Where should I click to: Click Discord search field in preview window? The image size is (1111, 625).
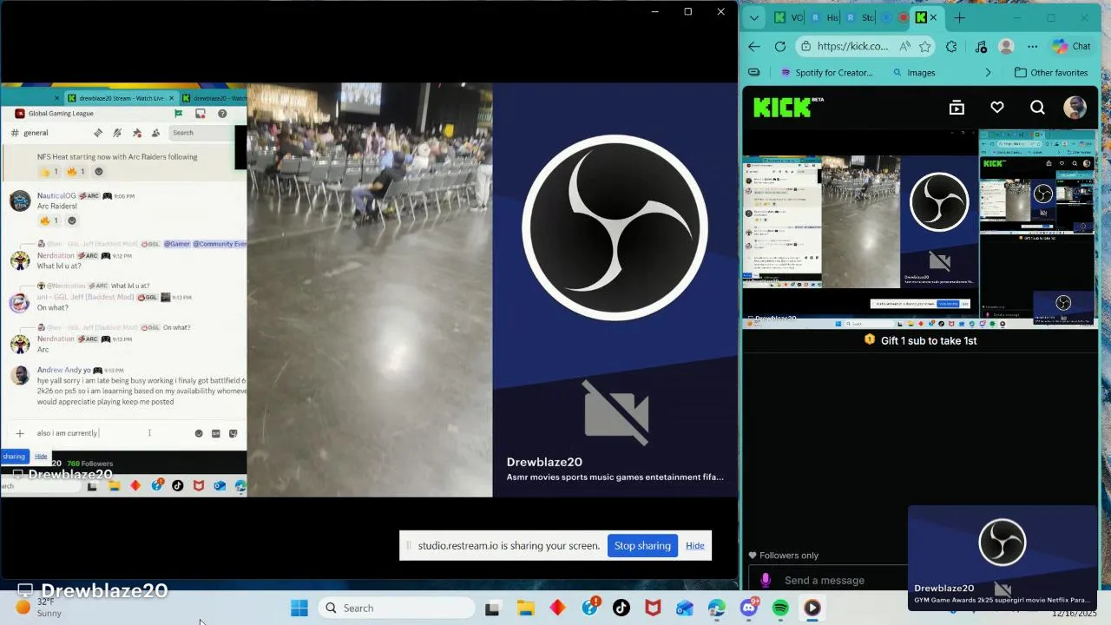201,133
